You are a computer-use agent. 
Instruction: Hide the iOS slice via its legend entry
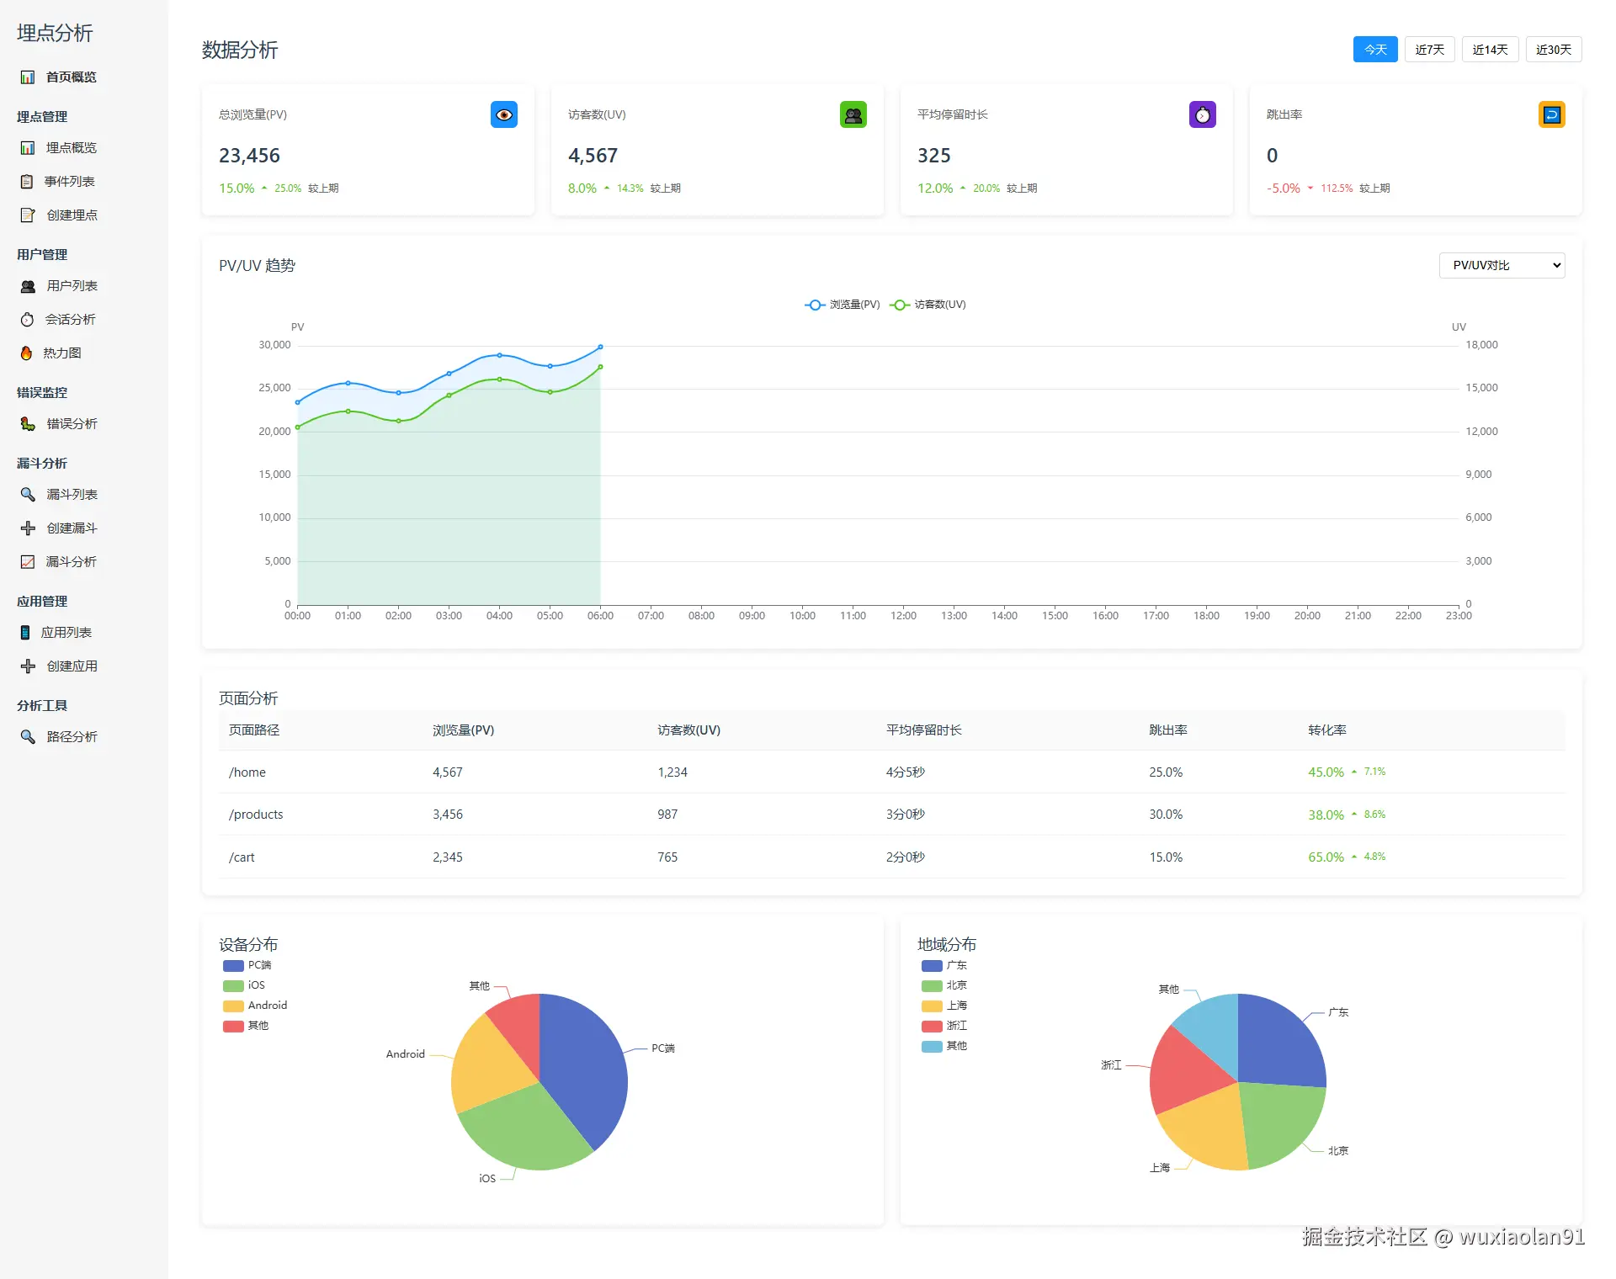click(243, 985)
